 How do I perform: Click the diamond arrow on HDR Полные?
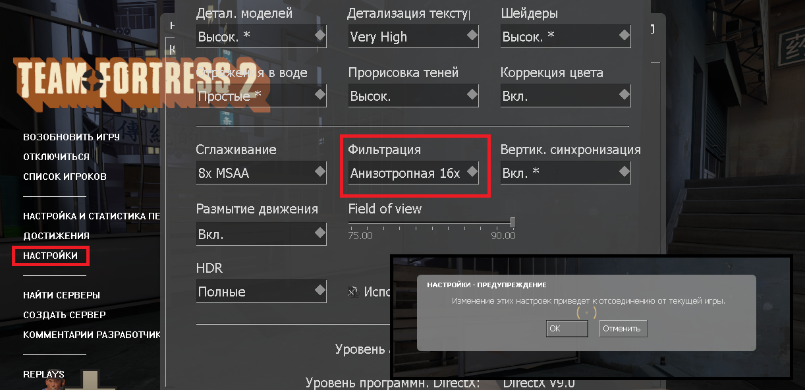click(x=319, y=289)
